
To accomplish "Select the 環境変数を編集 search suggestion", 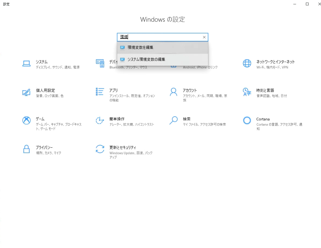I will pos(163,47).
